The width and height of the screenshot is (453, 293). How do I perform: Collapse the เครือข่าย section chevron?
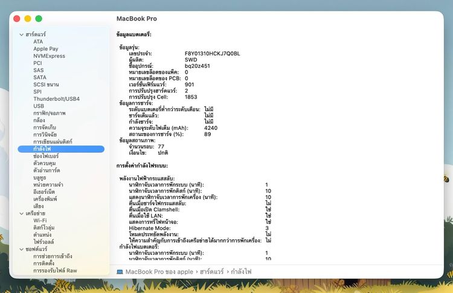[x=21, y=213]
